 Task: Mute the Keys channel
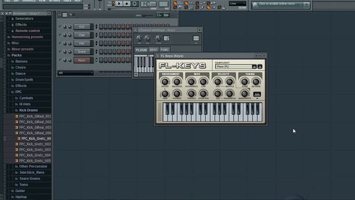[60, 60]
